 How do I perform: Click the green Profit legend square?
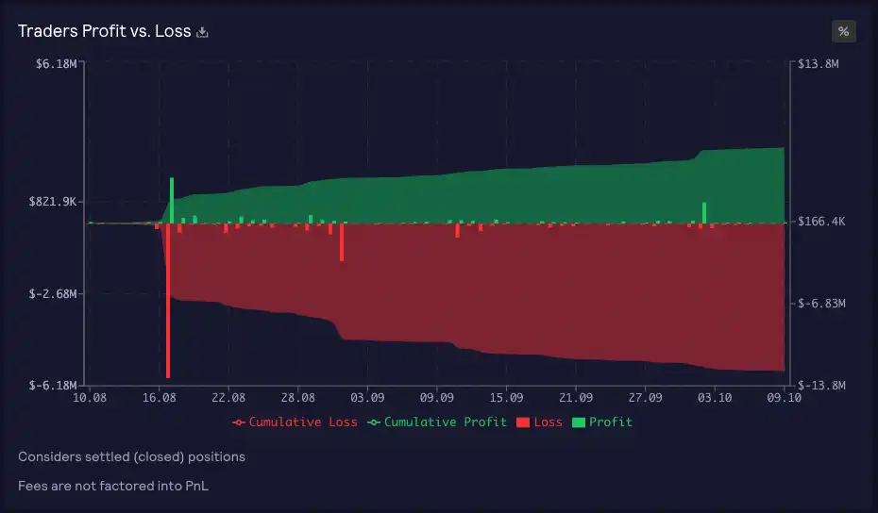pos(578,422)
